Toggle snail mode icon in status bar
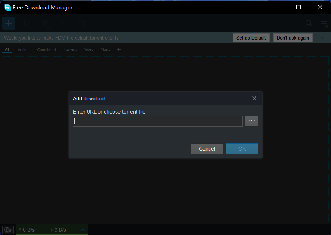The width and height of the screenshot is (331, 235). [8, 230]
